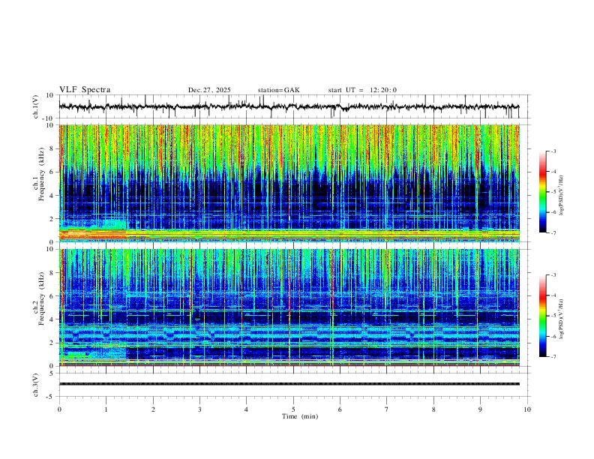Click the "ch.3(V)" axis label
Screen dimensions: 594x459
tap(36, 385)
